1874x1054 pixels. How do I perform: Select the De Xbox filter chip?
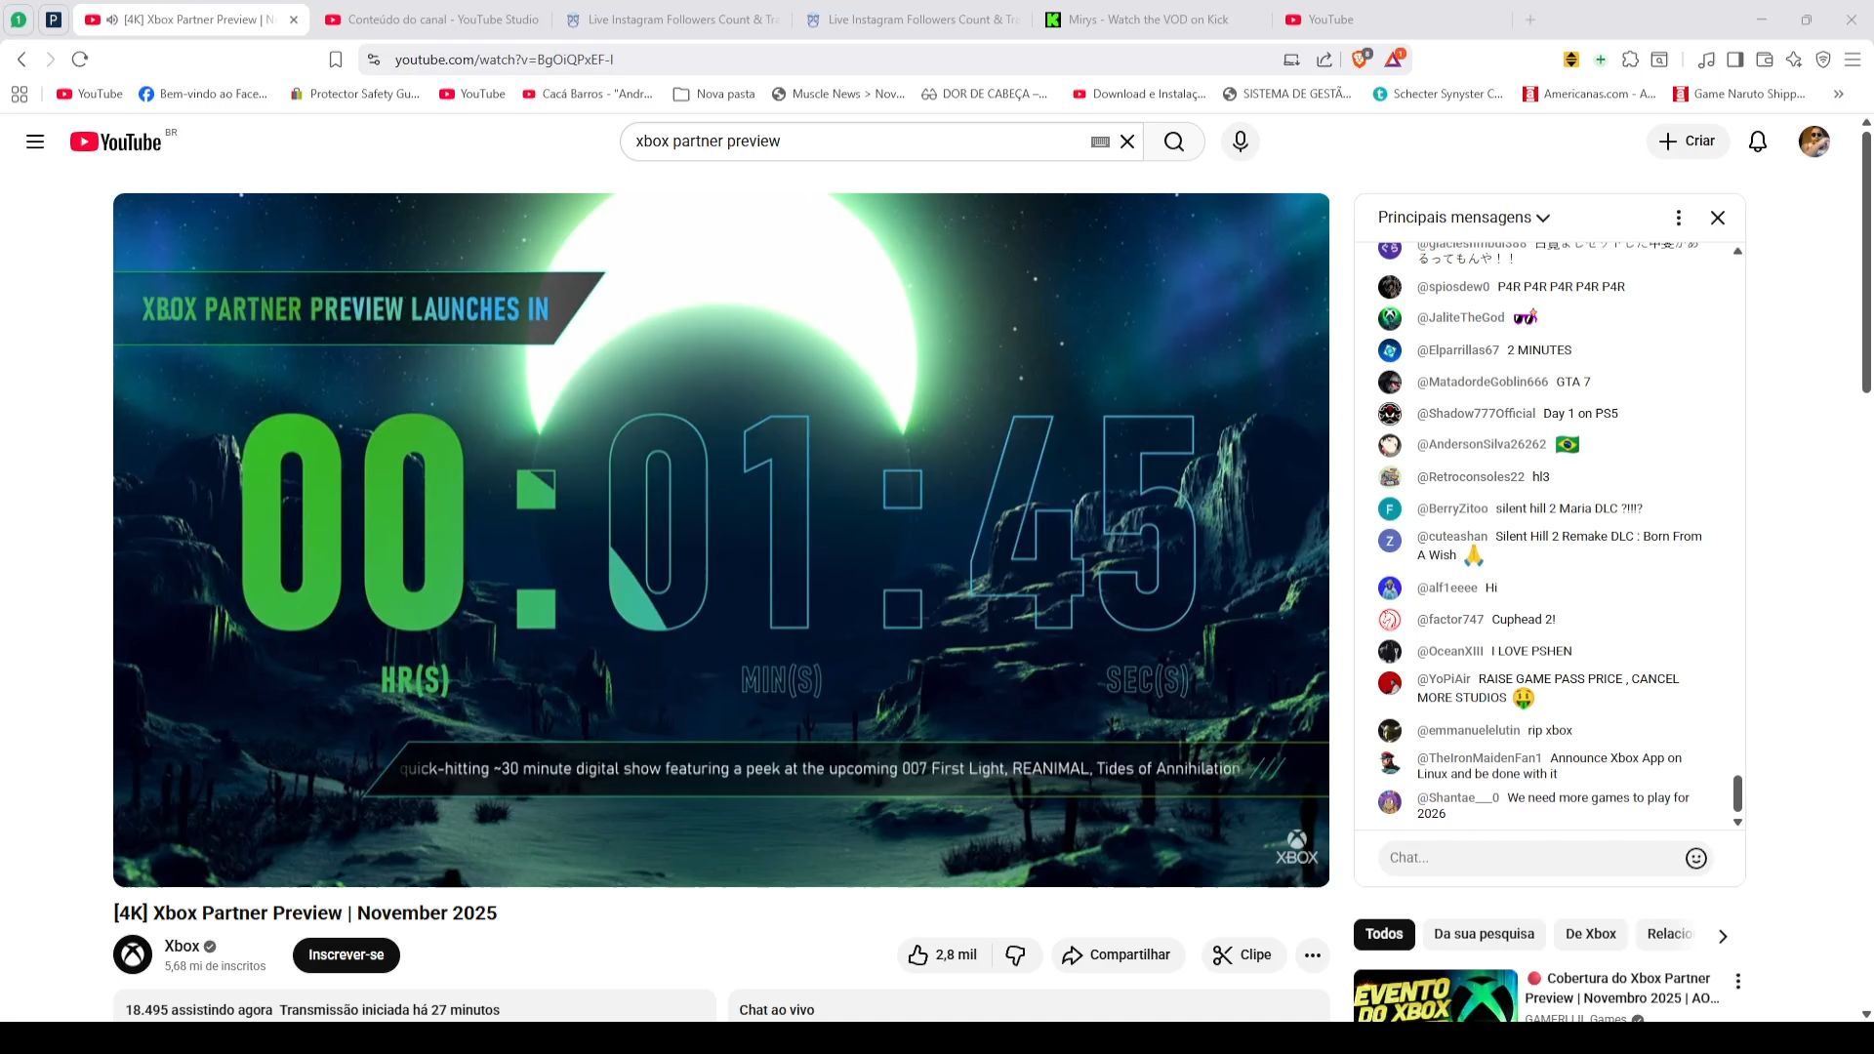click(x=1590, y=934)
